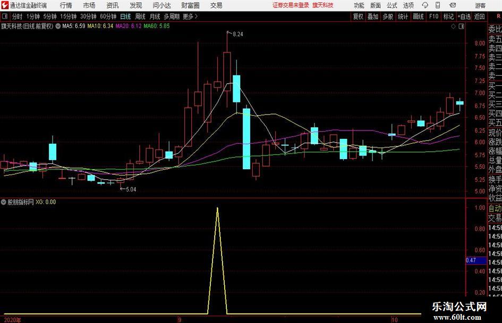Click the red R tab at top right
The width and height of the screenshot is (502, 323).
click(x=498, y=16)
